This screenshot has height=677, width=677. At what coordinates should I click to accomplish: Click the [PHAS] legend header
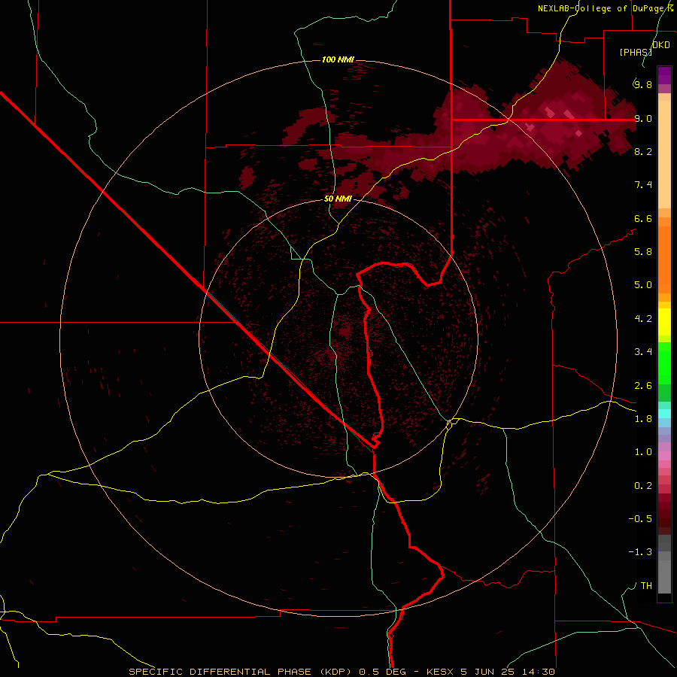point(635,52)
